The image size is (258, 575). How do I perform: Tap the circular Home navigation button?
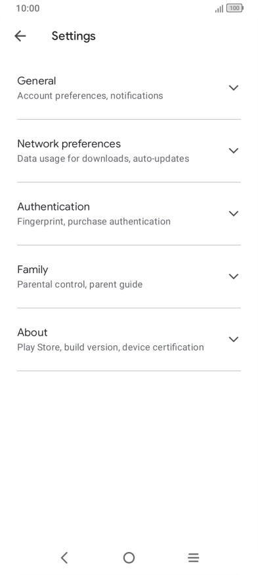coord(129,558)
